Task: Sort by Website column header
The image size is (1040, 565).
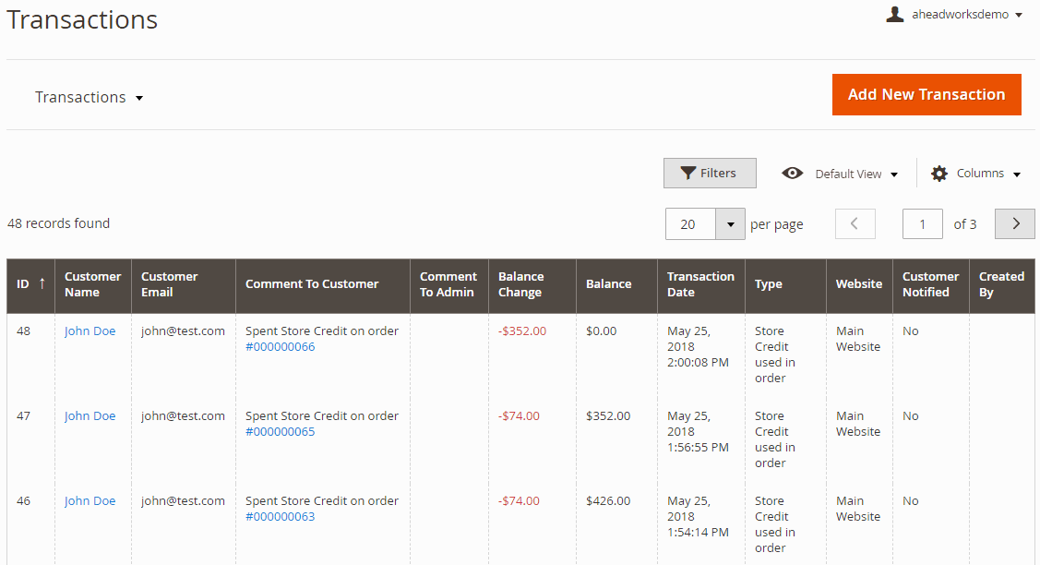Action: pyautogui.click(x=859, y=284)
